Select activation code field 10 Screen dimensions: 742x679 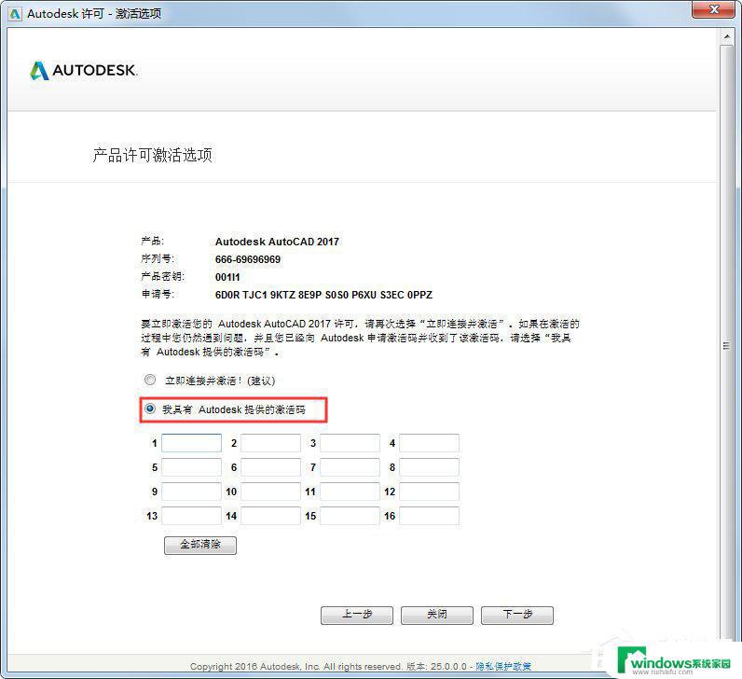(270, 492)
